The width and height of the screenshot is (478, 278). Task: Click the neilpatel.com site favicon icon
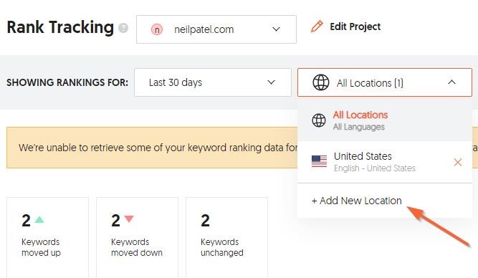coord(157,29)
